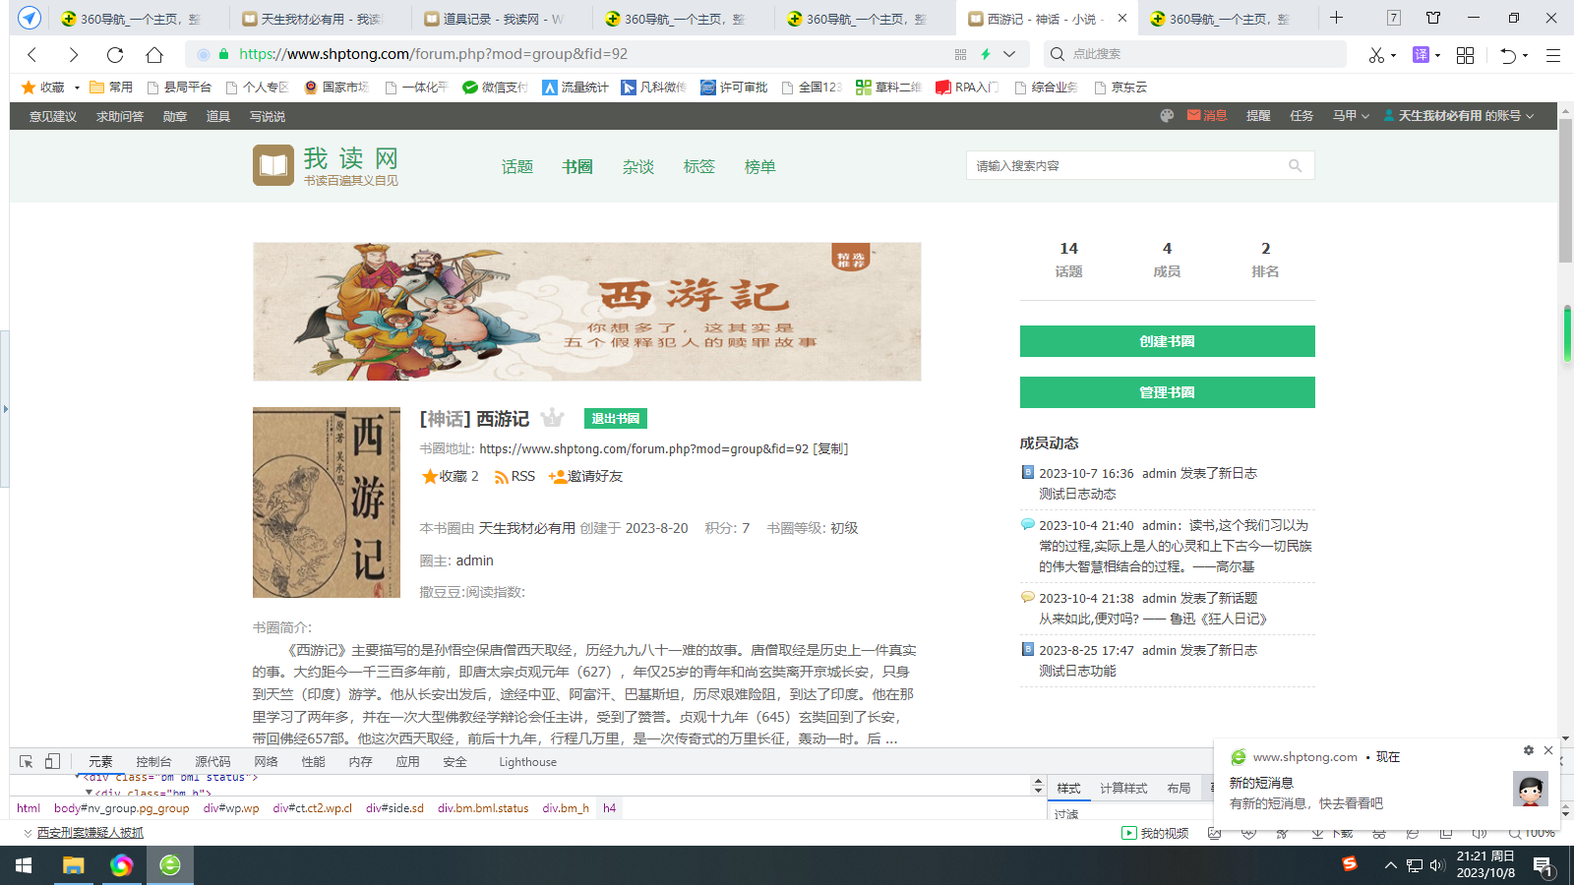Screen dimensions: 1574x885
Task: Toggle the DevTools device emulation mode
Action: click(x=53, y=762)
